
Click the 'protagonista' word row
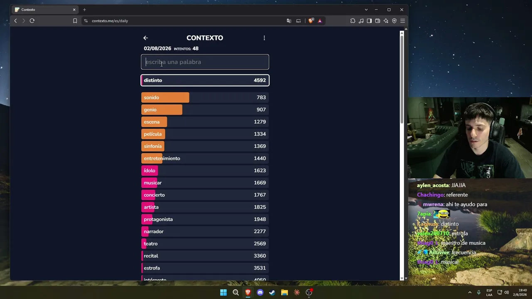click(x=205, y=219)
